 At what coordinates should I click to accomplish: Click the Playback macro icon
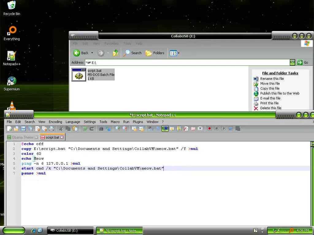click(224, 129)
